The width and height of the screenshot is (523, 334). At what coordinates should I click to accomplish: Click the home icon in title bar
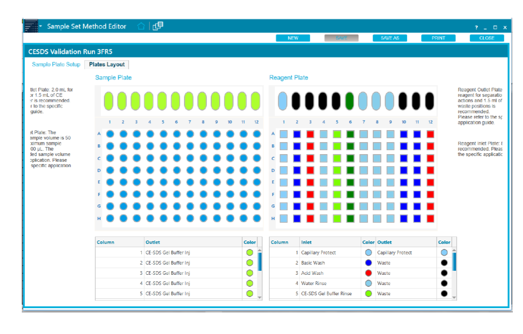(x=141, y=26)
